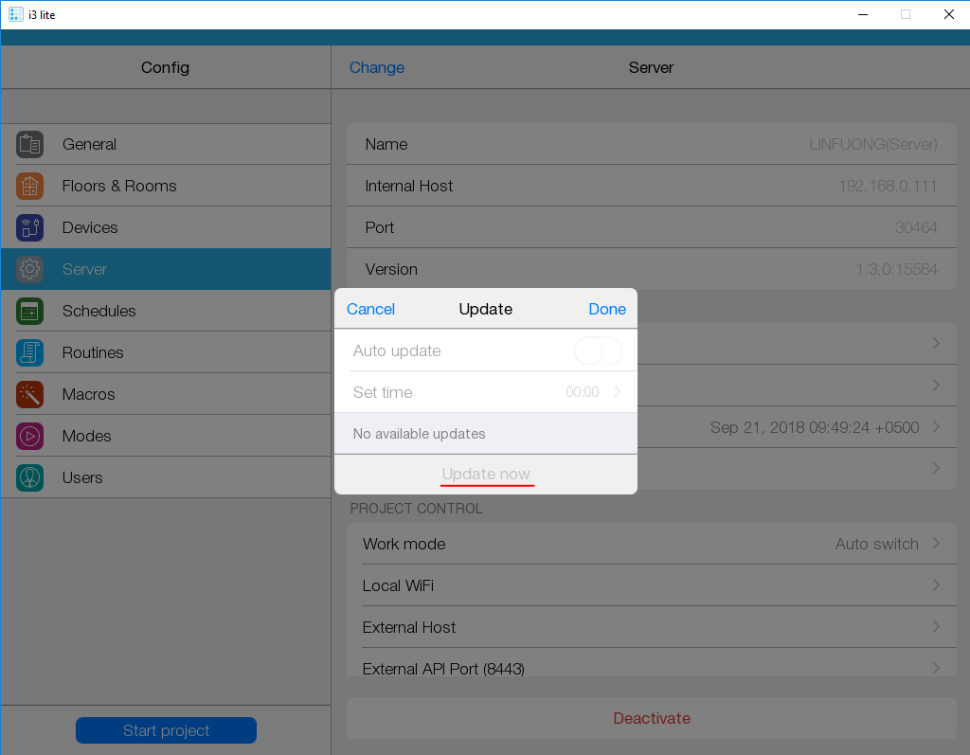
Task: Select the Devices icon in sidebar
Action: (x=29, y=227)
